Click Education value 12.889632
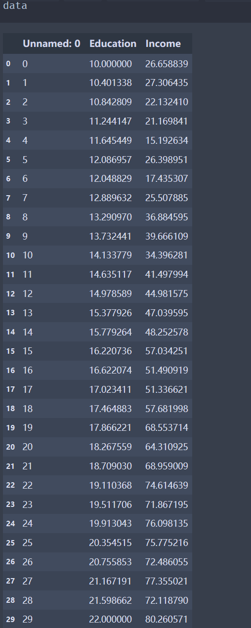Image resolution: width=251 pixels, height=628 pixels. tap(111, 198)
